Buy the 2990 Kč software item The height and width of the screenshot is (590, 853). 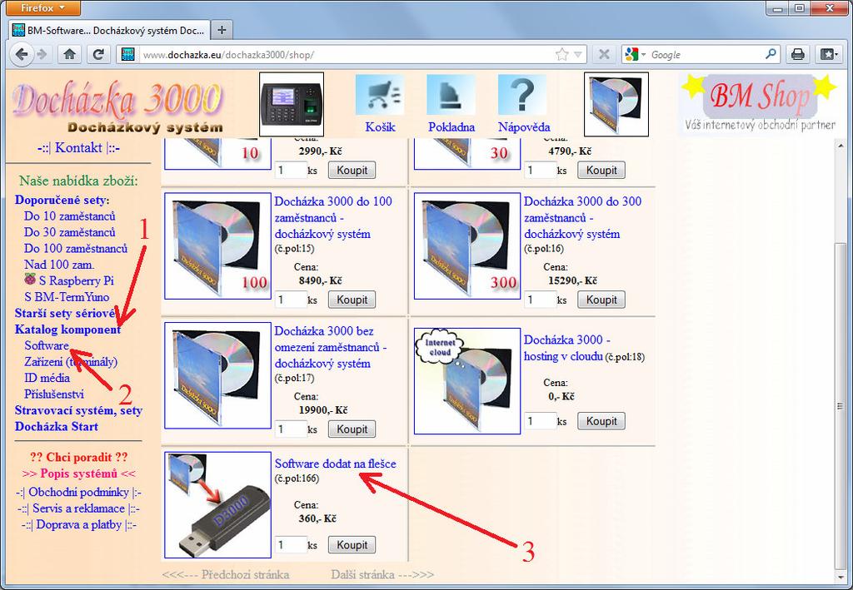pyautogui.click(x=352, y=170)
